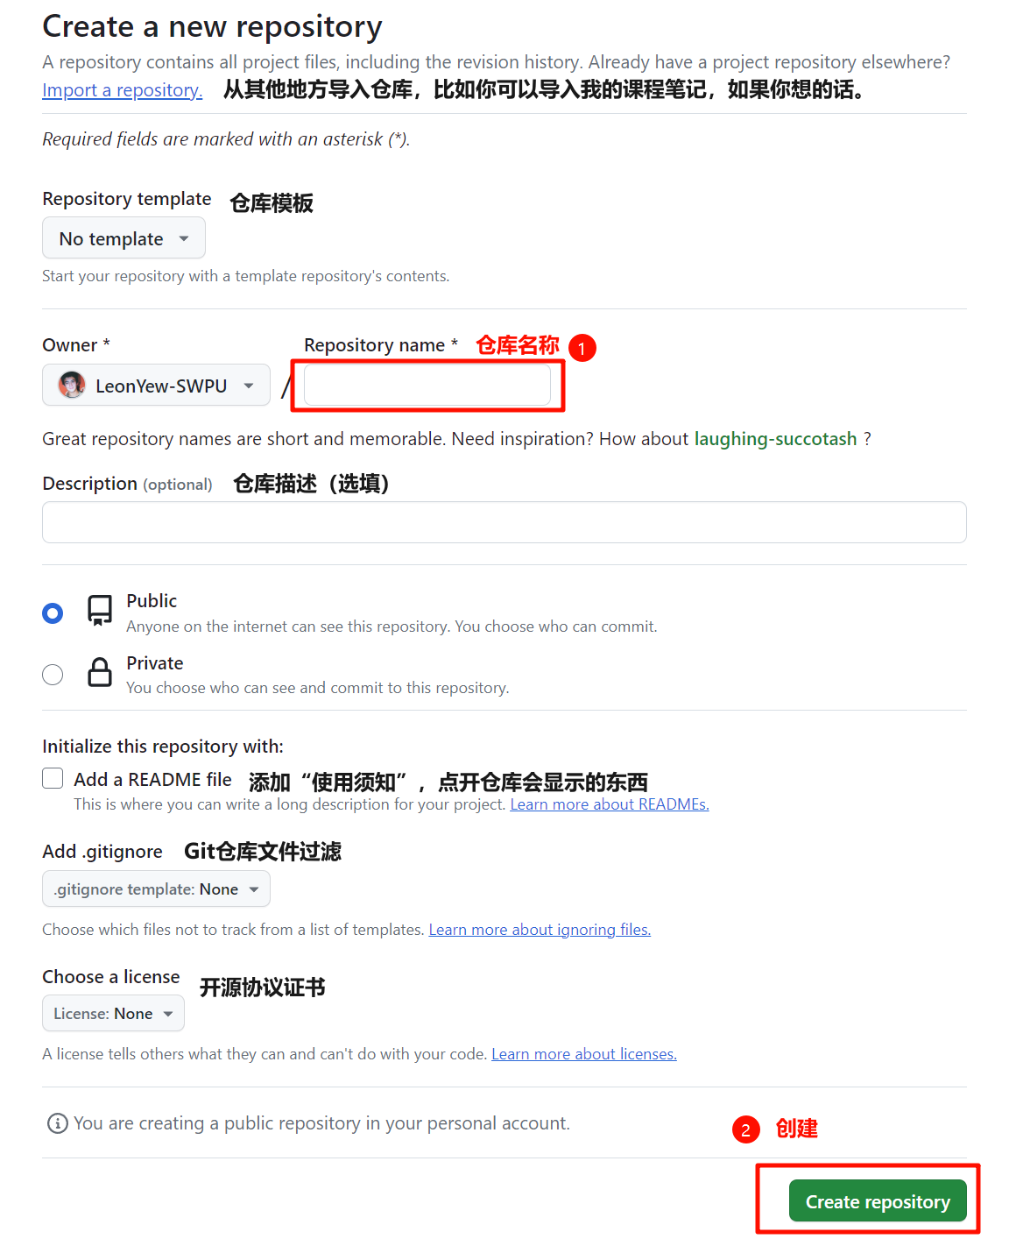Open the License: None dropdown

click(113, 1014)
